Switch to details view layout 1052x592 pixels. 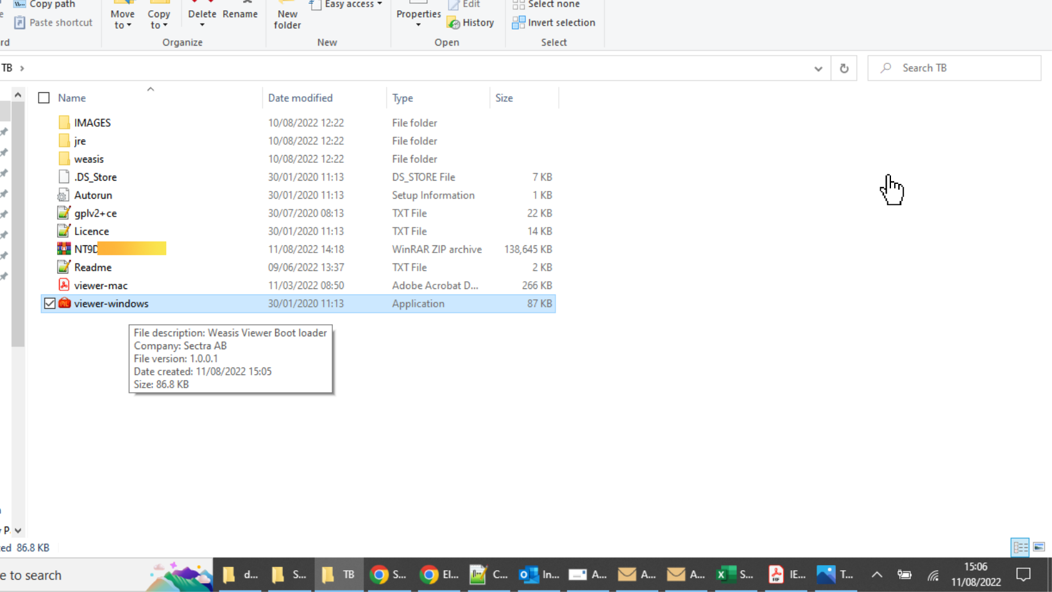[x=1020, y=547]
